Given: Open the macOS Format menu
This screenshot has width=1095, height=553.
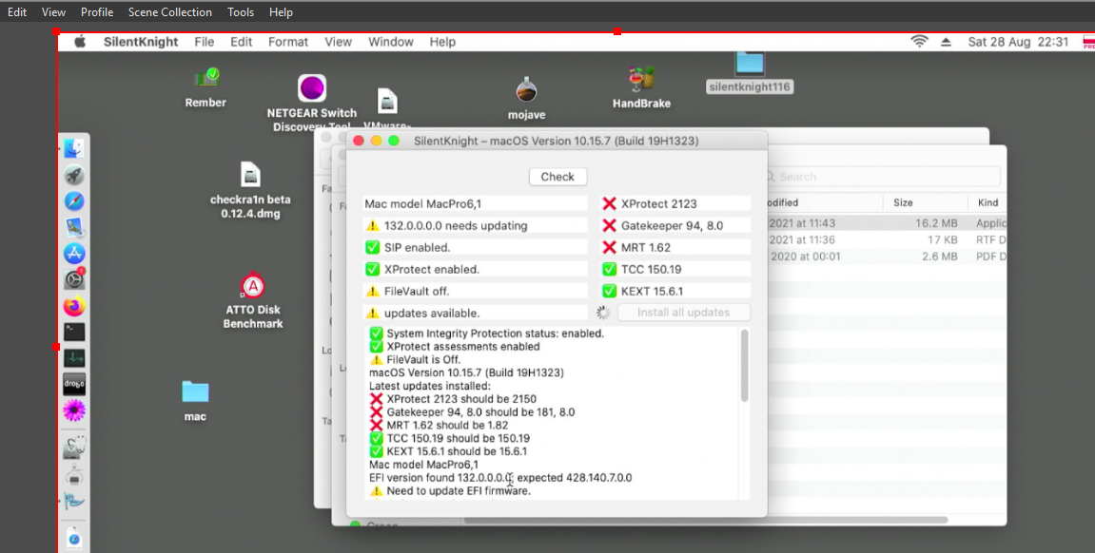Looking at the screenshot, I should (x=287, y=42).
